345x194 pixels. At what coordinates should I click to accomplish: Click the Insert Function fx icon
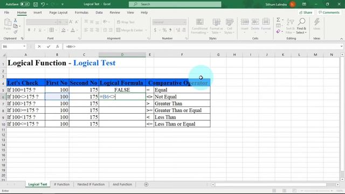tap(58, 46)
